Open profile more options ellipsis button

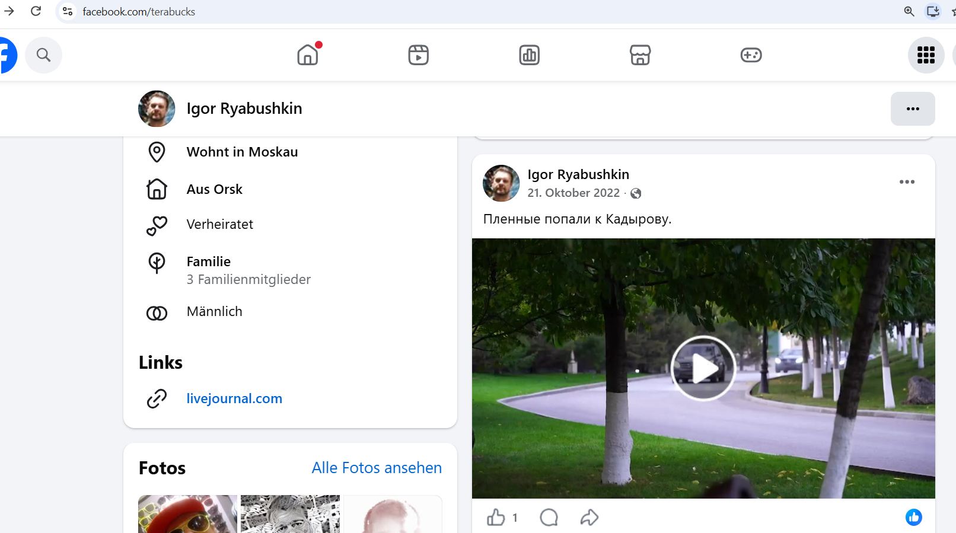pos(913,108)
